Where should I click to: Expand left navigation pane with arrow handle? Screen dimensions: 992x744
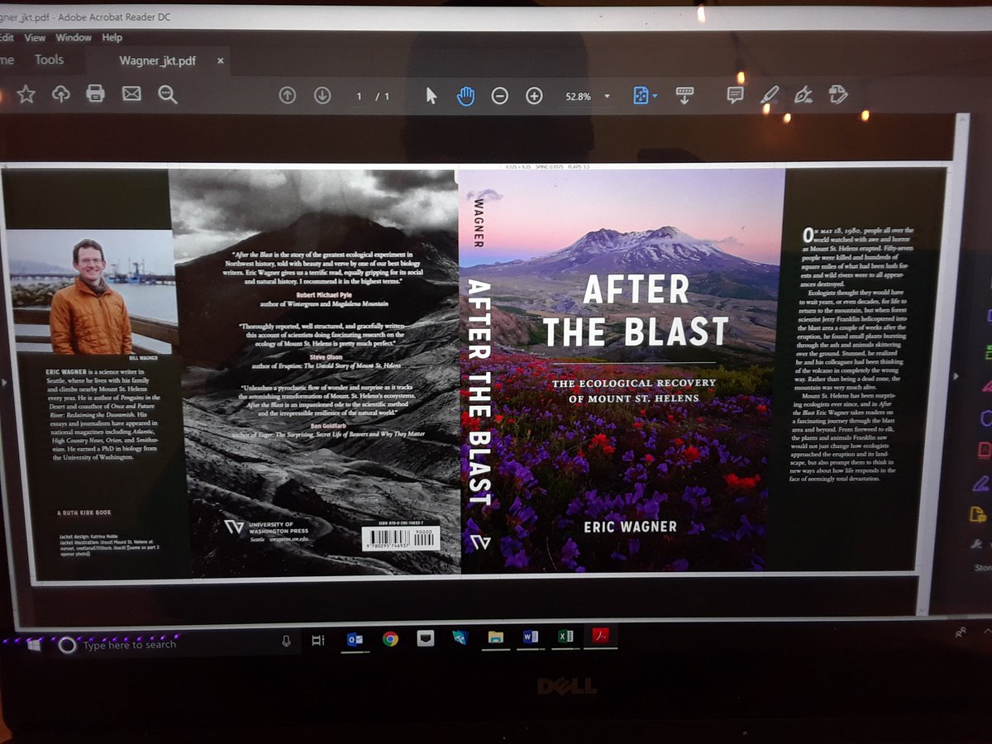tap(3, 383)
